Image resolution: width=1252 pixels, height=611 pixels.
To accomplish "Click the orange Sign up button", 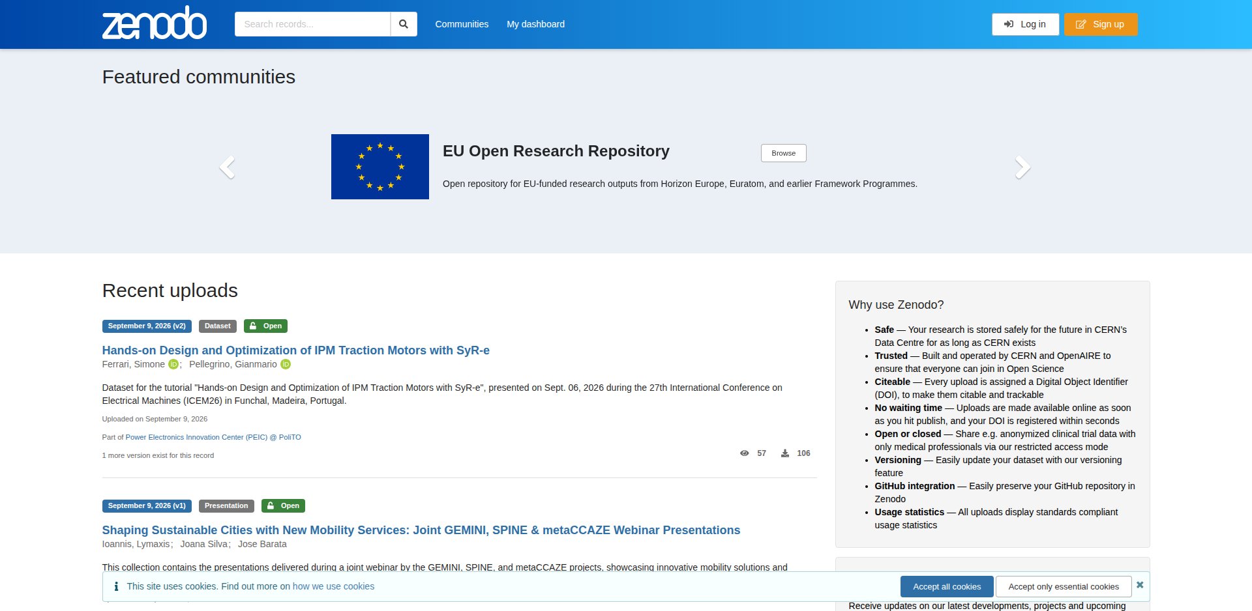I will pyautogui.click(x=1101, y=24).
